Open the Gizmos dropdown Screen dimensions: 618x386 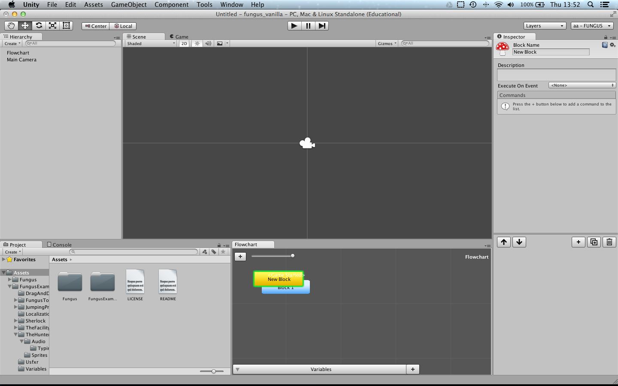click(387, 43)
